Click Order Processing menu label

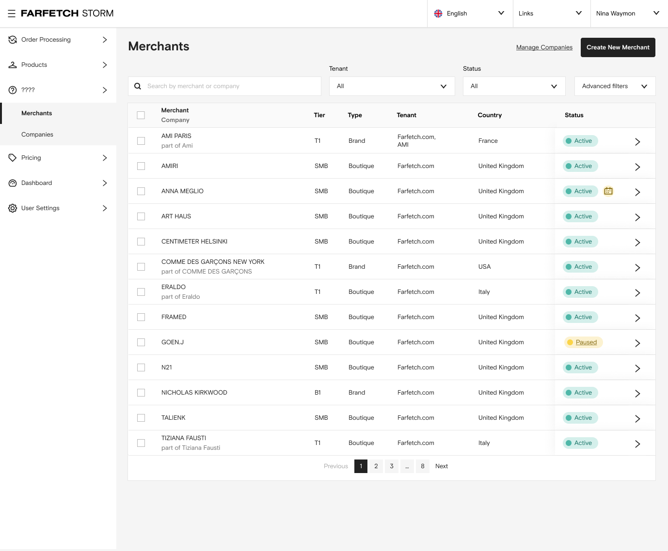pos(46,40)
